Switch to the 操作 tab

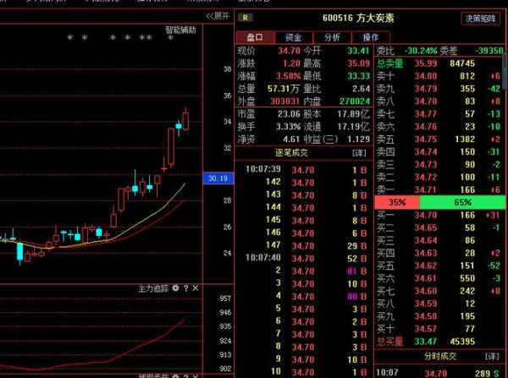click(x=371, y=37)
